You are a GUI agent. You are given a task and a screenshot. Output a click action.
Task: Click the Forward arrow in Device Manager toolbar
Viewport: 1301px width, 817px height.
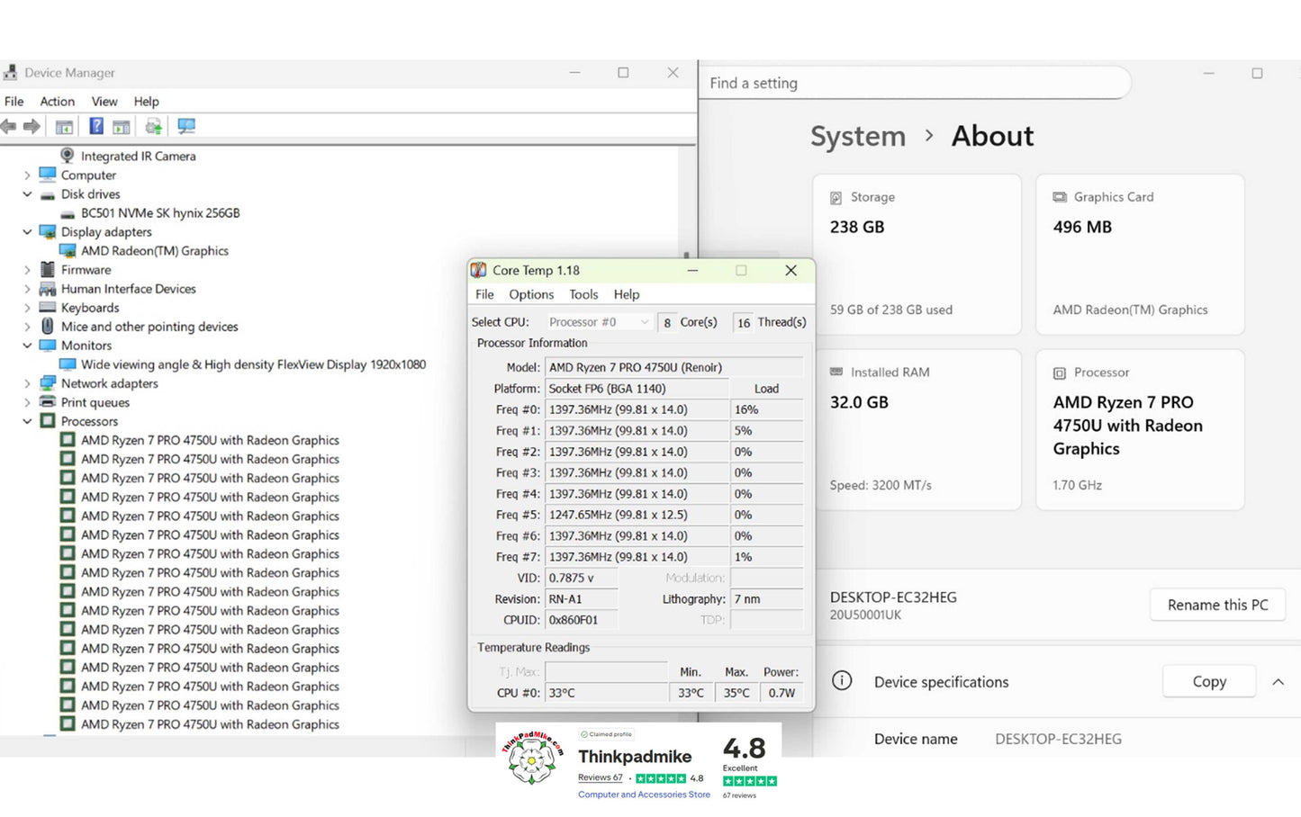32,126
